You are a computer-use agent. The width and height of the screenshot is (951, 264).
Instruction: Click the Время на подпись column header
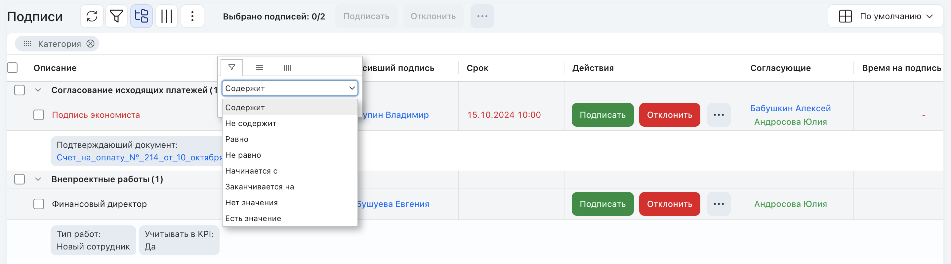[901, 68]
